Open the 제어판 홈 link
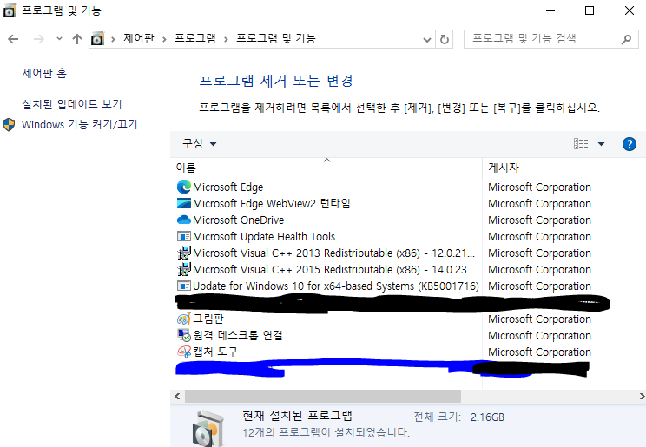 [44, 73]
